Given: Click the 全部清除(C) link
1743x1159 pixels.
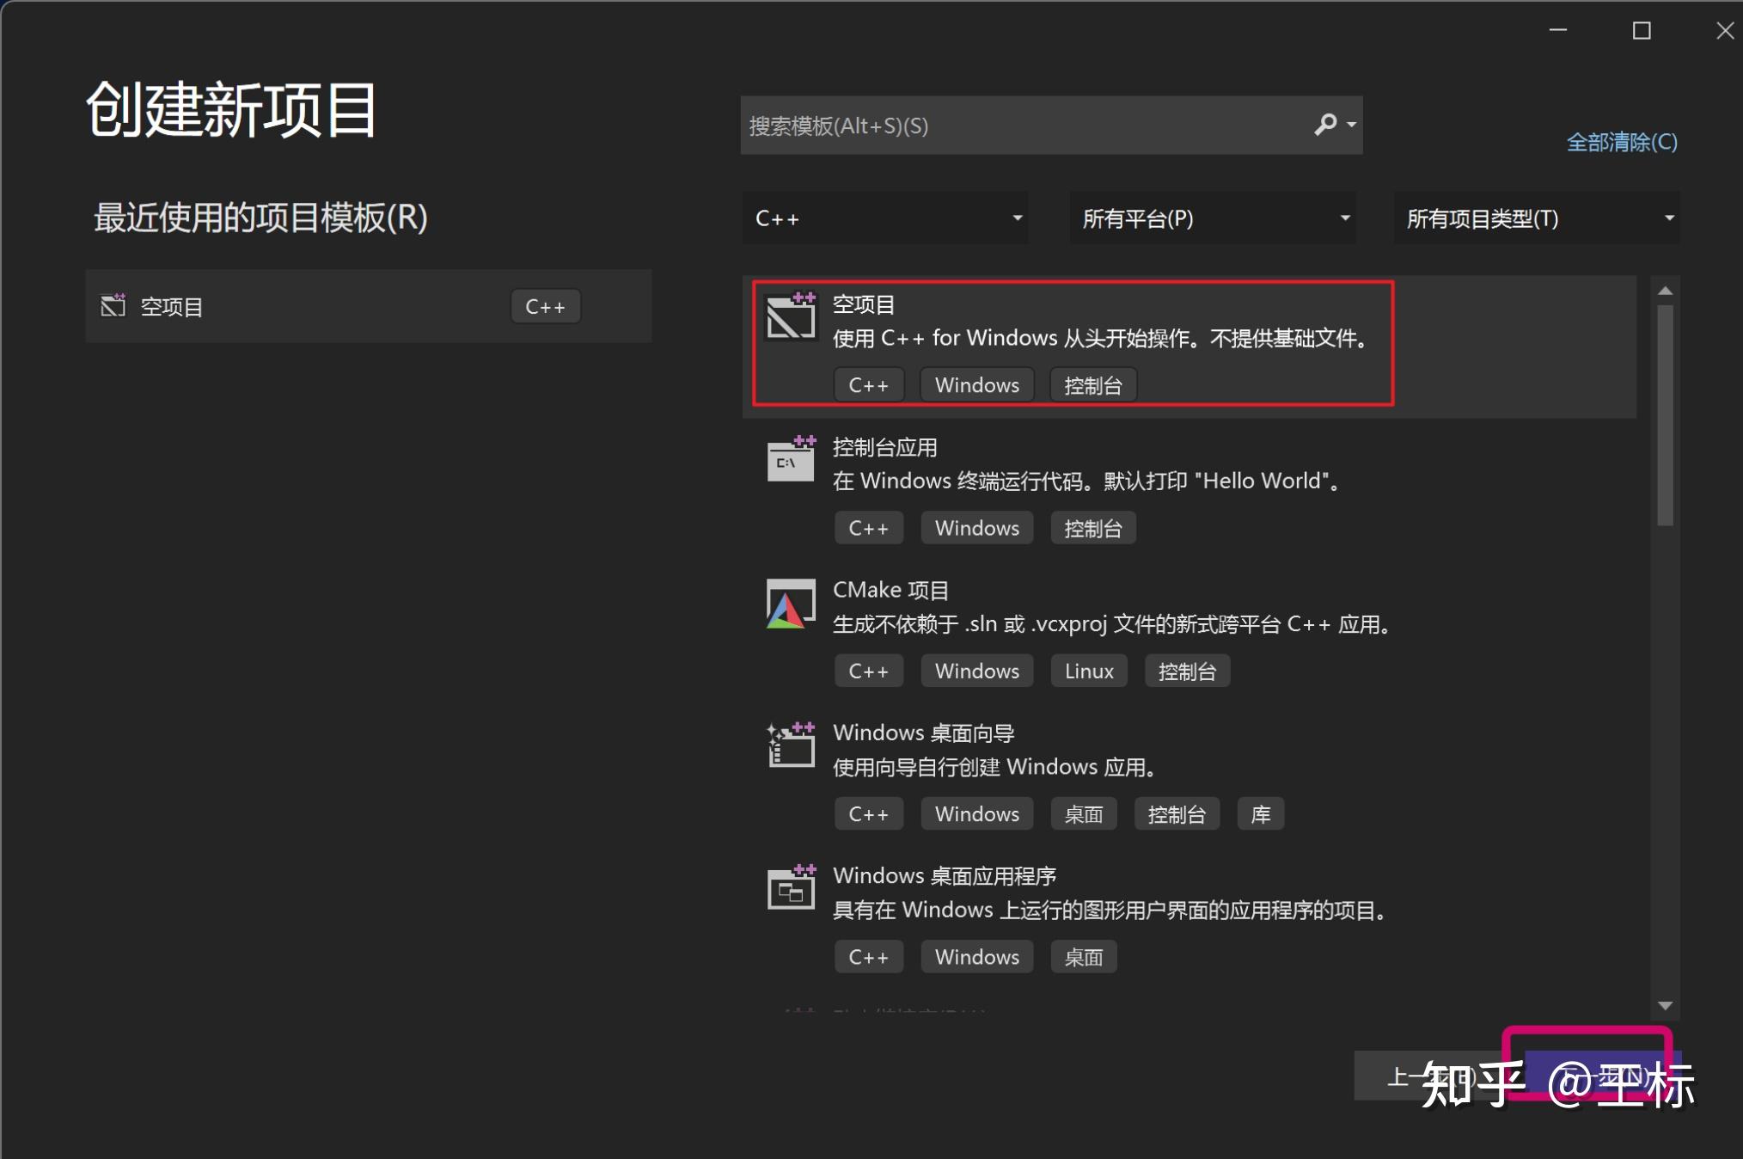Looking at the screenshot, I should pyautogui.click(x=1621, y=142).
